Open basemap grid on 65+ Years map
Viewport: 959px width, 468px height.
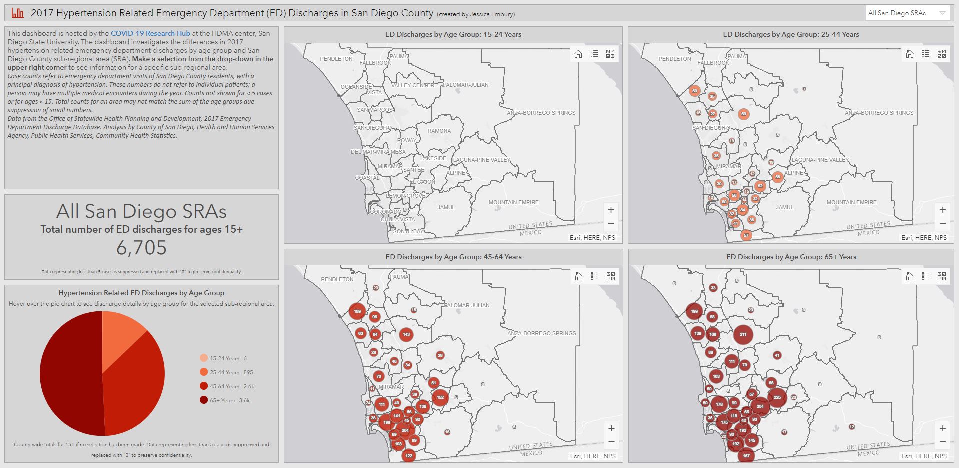click(942, 276)
